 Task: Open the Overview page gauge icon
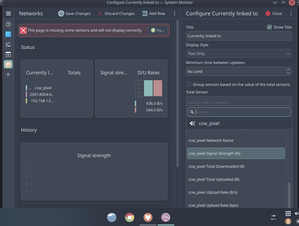8,24
